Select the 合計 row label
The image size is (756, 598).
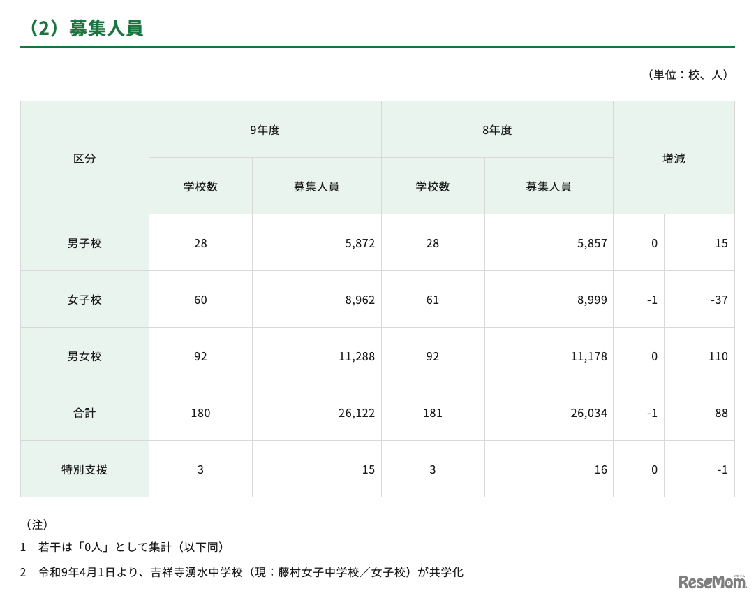84,413
